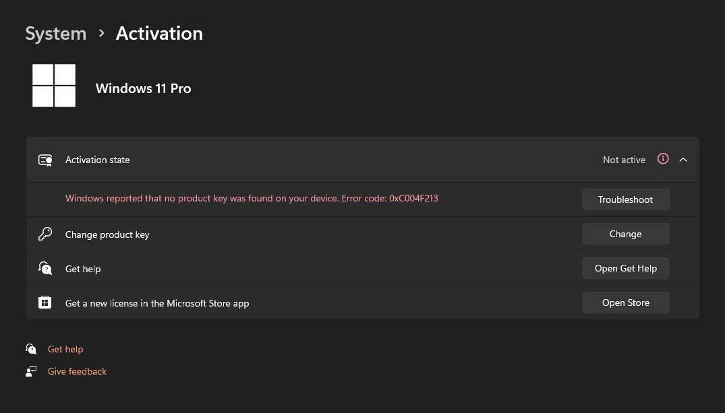This screenshot has width=725, height=413.
Task: Click the Windows logo image
Action: pos(54,86)
